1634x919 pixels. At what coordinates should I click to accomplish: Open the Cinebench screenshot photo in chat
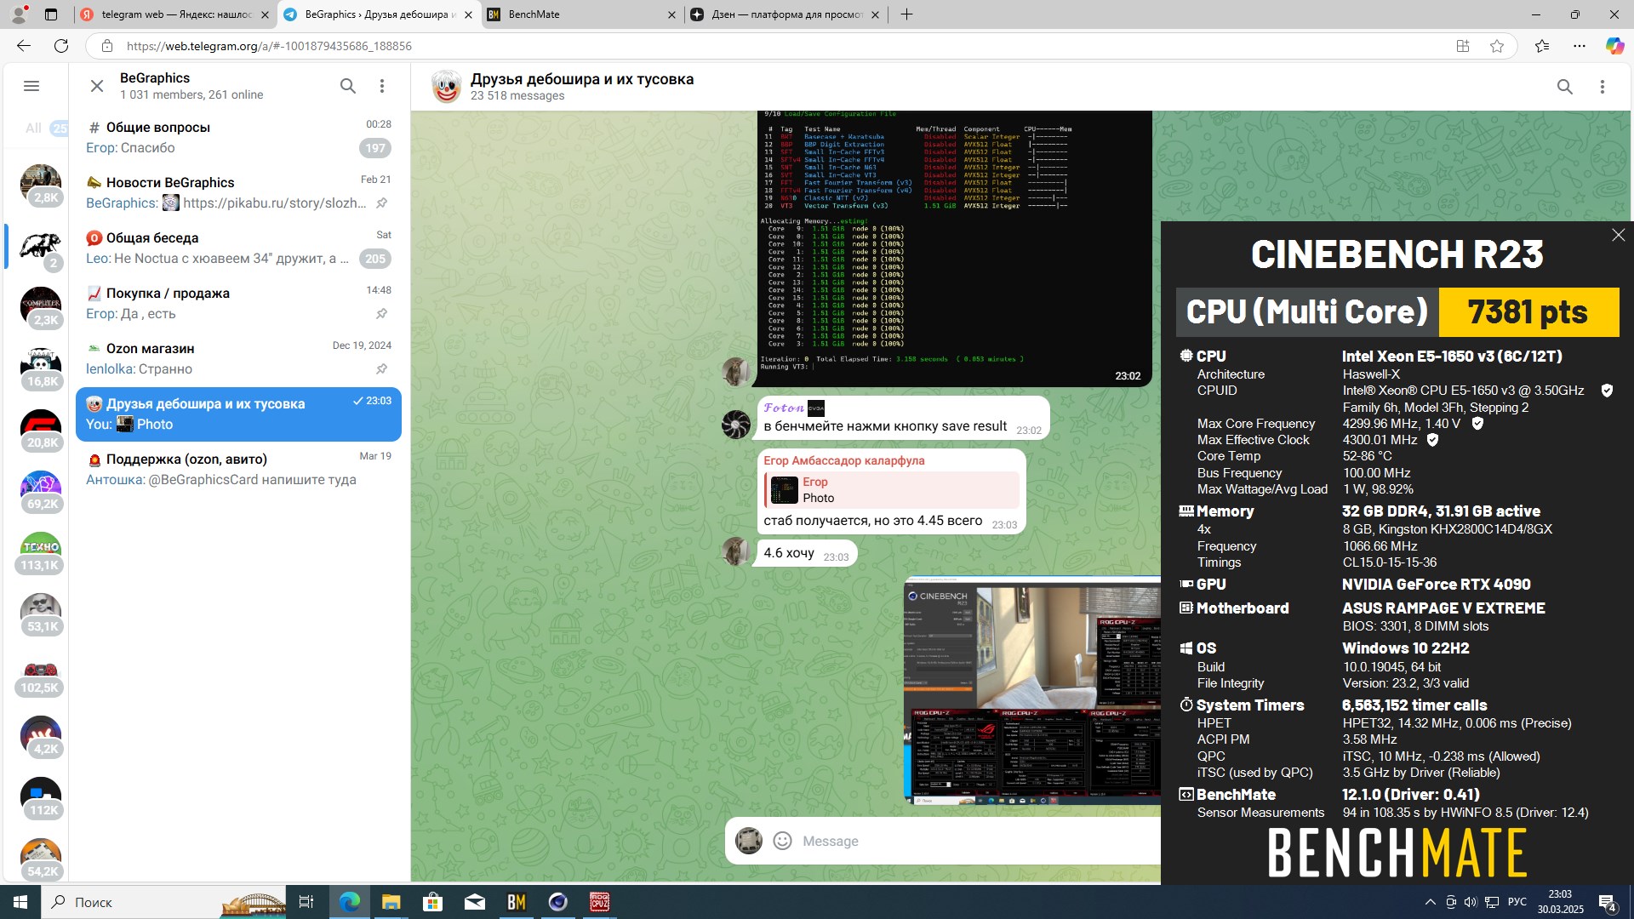click(x=1031, y=690)
